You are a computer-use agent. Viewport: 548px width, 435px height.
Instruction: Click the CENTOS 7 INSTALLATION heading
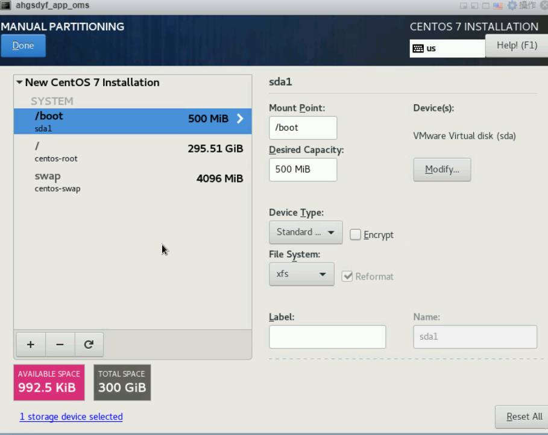(x=474, y=27)
